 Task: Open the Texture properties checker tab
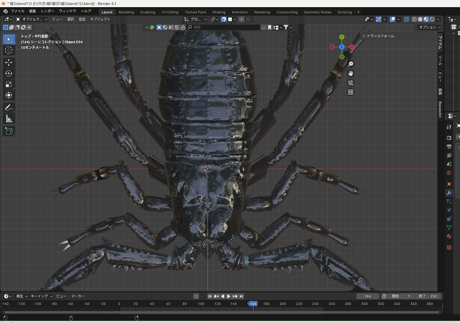(449, 248)
